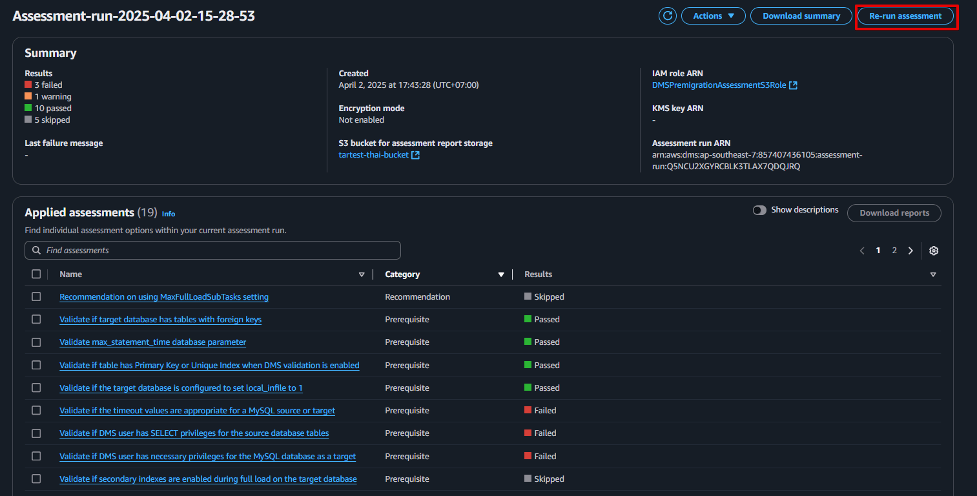Check the Primary Key or Unique Index row checkbox
This screenshot has height=496, width=977.
(x=36, y=365)
